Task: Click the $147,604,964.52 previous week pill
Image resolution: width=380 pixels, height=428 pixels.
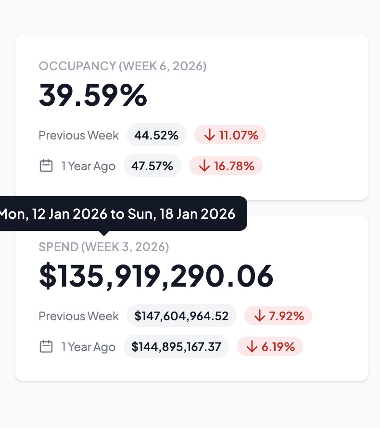Action: [x=181, y=316]
